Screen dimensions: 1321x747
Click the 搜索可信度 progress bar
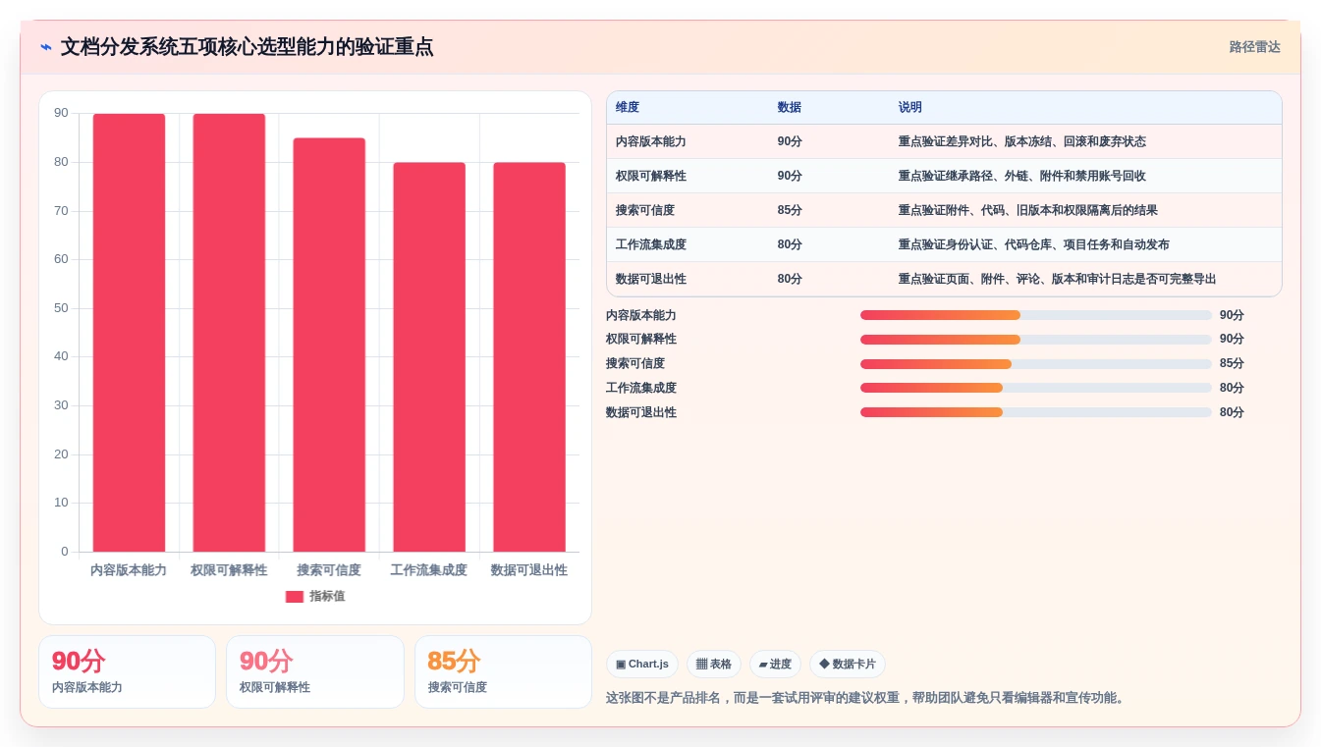click(1036, 364)
